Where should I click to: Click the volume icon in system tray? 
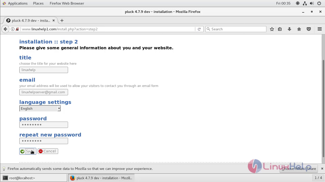pos(312,3)
